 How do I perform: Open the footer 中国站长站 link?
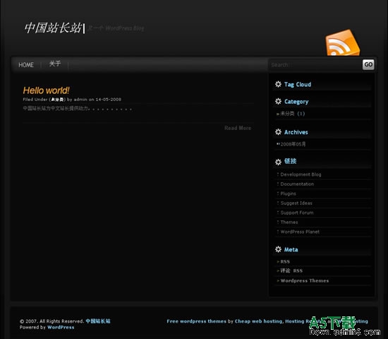[x=98, y=321]
